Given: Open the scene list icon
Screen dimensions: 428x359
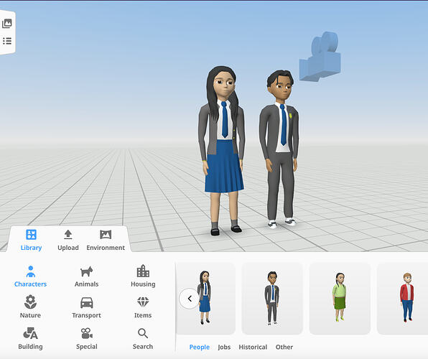Looking at the screenshot, I should pyautogui.click(x=7, y=41).
